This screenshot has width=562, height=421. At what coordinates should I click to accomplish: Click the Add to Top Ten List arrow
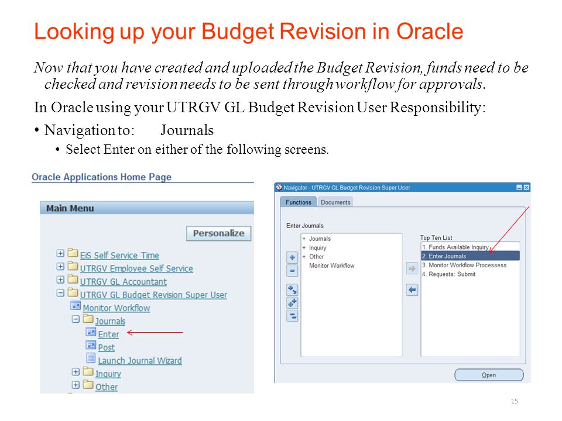(x=412, y=268)
